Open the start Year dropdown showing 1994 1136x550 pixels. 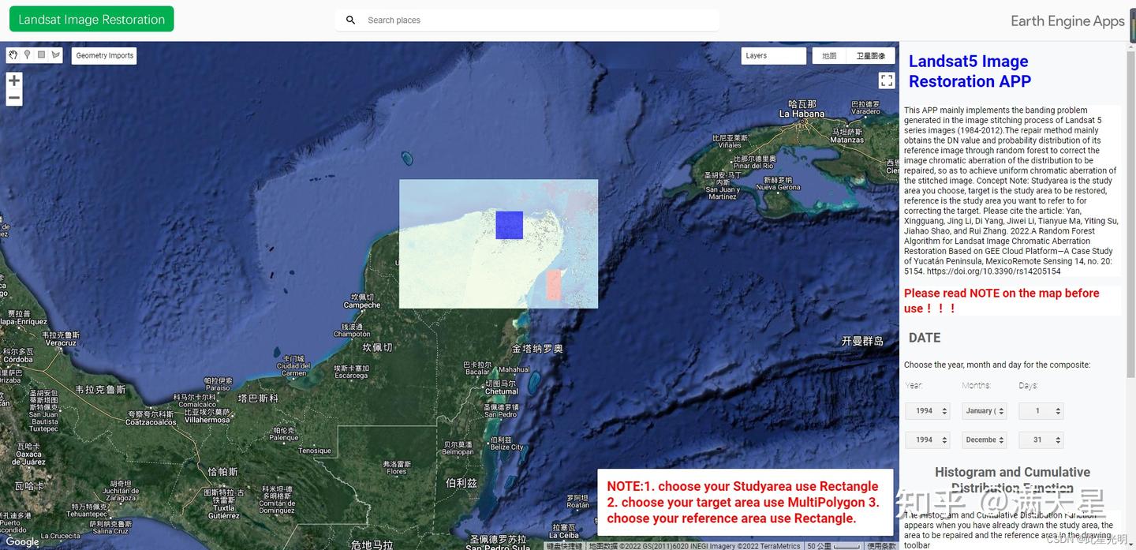[x=927, y=410]
